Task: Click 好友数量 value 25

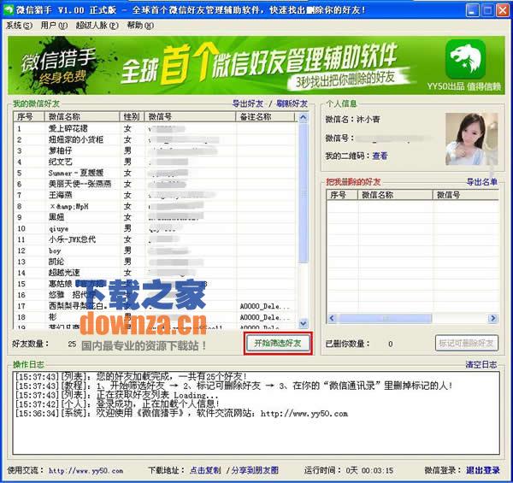Action: tap(72, 344)
